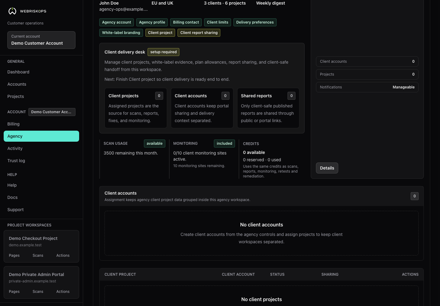Click the agency-ops@example email text
440x306 pixels.
coord(123,9)
